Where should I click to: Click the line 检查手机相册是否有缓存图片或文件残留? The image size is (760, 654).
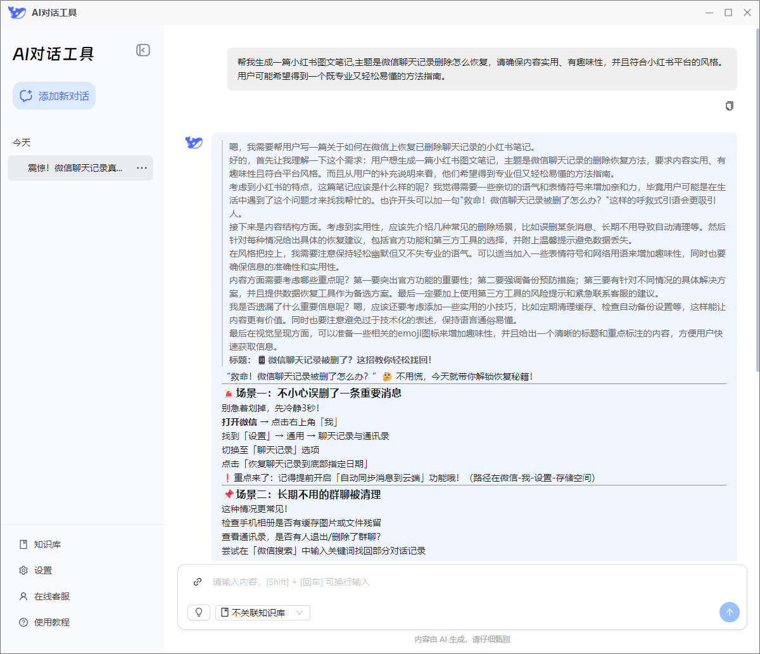[301, 523]
